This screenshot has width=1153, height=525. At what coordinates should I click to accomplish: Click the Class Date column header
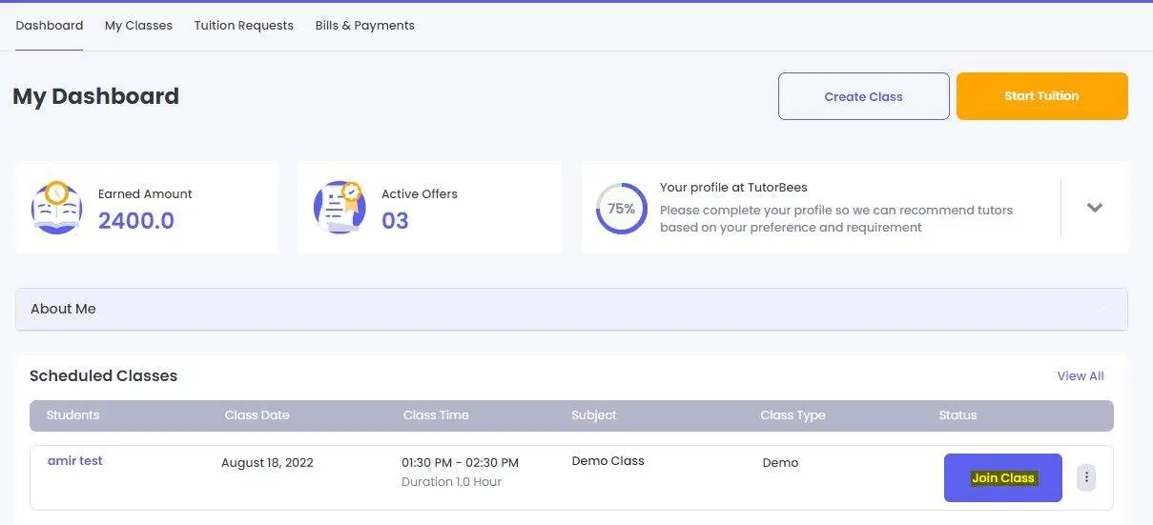tap(257, 415)
